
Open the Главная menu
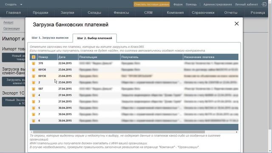click(14, 13)
